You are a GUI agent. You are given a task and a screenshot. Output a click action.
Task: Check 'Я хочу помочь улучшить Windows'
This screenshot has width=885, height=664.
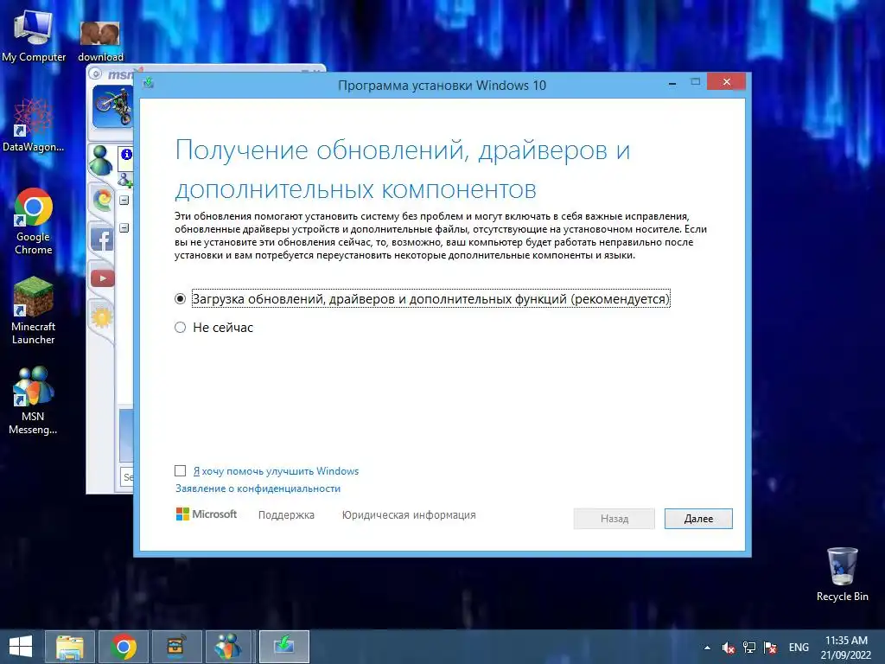180,471
